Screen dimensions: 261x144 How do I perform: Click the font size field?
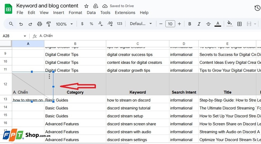point(170,24)
